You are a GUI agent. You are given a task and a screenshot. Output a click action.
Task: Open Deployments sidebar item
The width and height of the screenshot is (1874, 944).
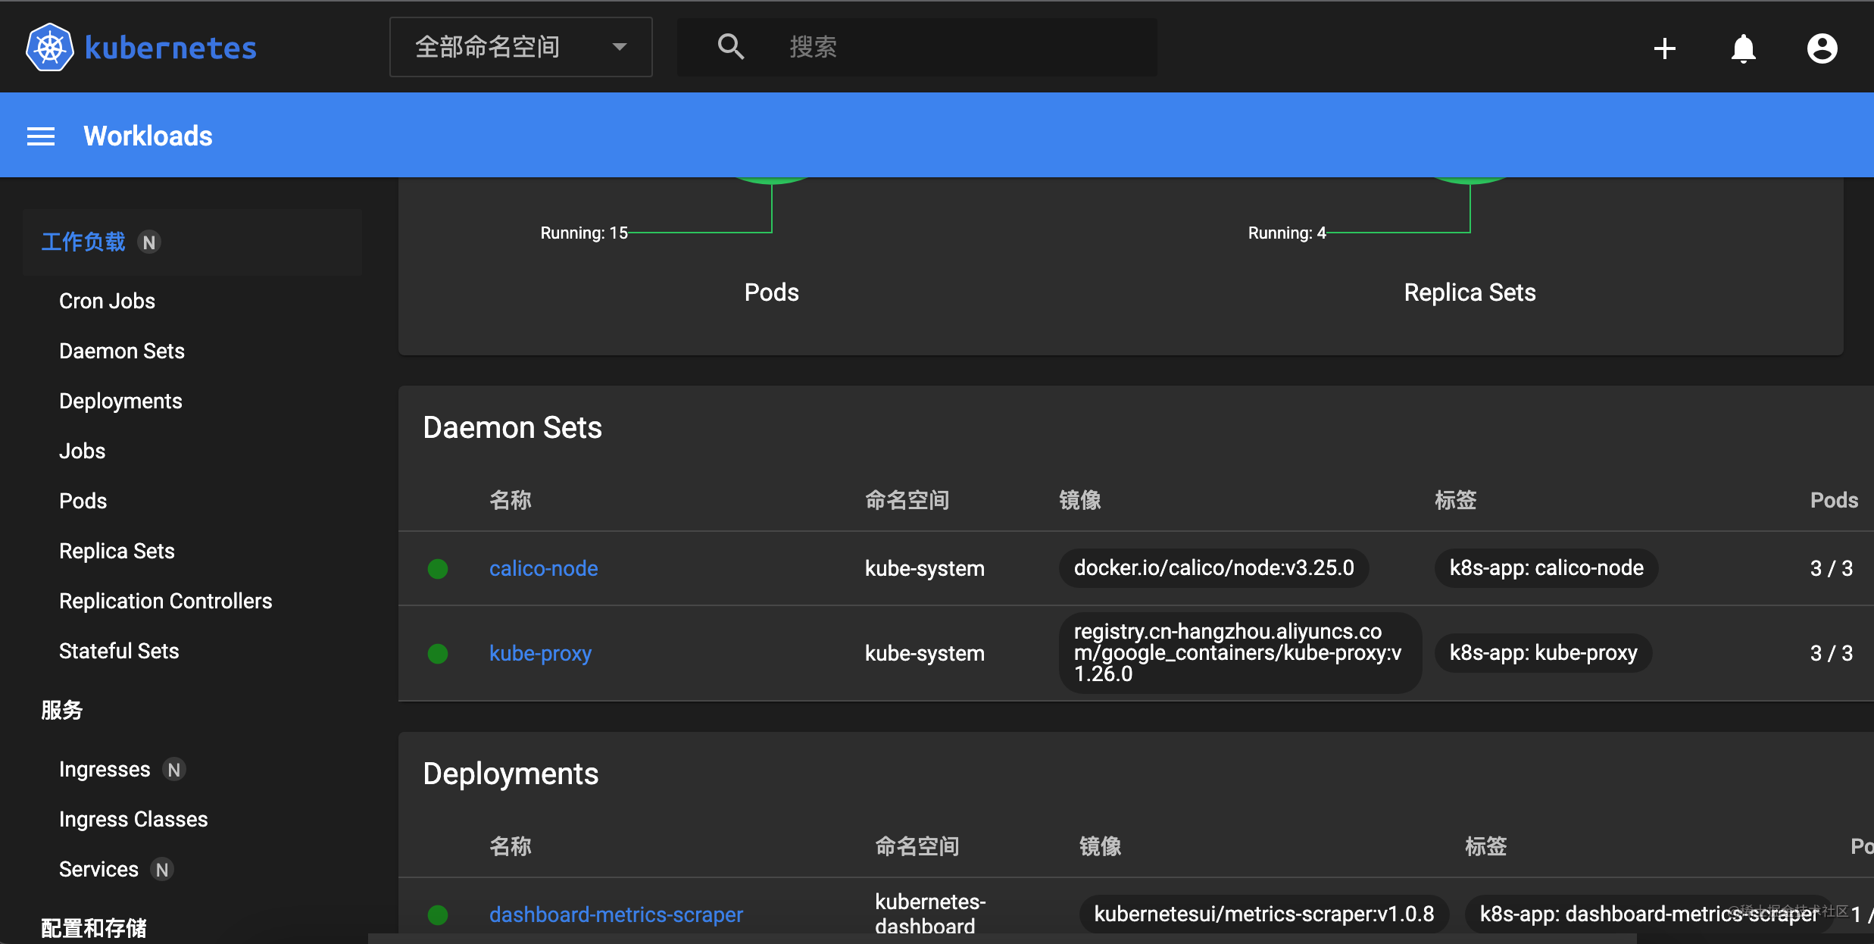click(120, 401)
